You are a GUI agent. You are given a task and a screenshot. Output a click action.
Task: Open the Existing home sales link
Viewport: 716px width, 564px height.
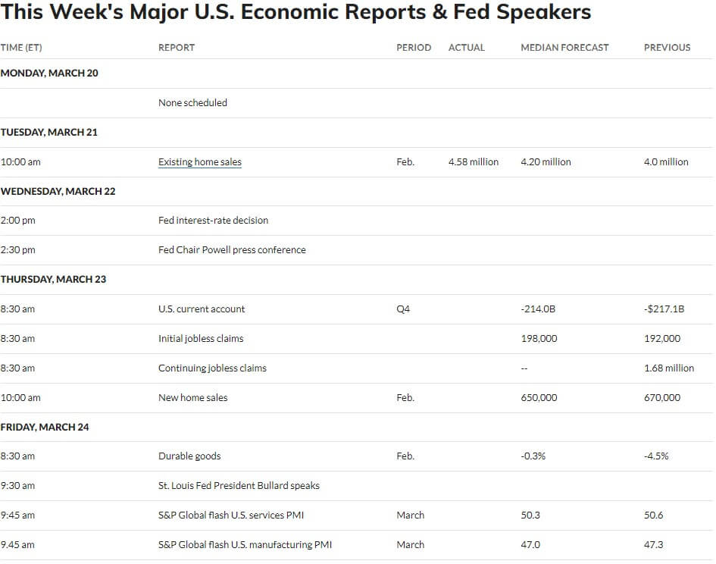point(199,161)
